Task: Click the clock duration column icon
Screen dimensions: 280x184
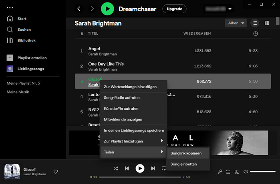Action: coord(256,34)
